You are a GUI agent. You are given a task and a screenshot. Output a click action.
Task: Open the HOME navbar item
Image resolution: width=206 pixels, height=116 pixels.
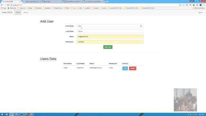click(x=18, y=13)
